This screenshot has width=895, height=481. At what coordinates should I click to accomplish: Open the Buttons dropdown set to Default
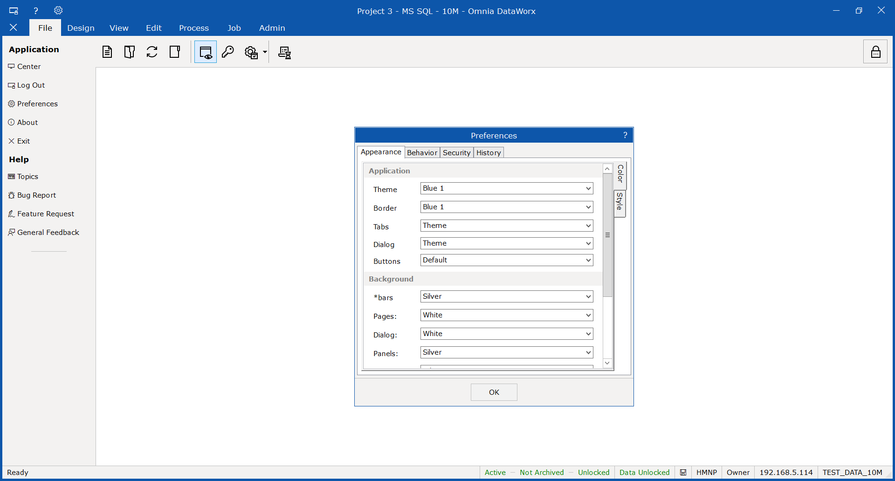(x=506, y=260)
